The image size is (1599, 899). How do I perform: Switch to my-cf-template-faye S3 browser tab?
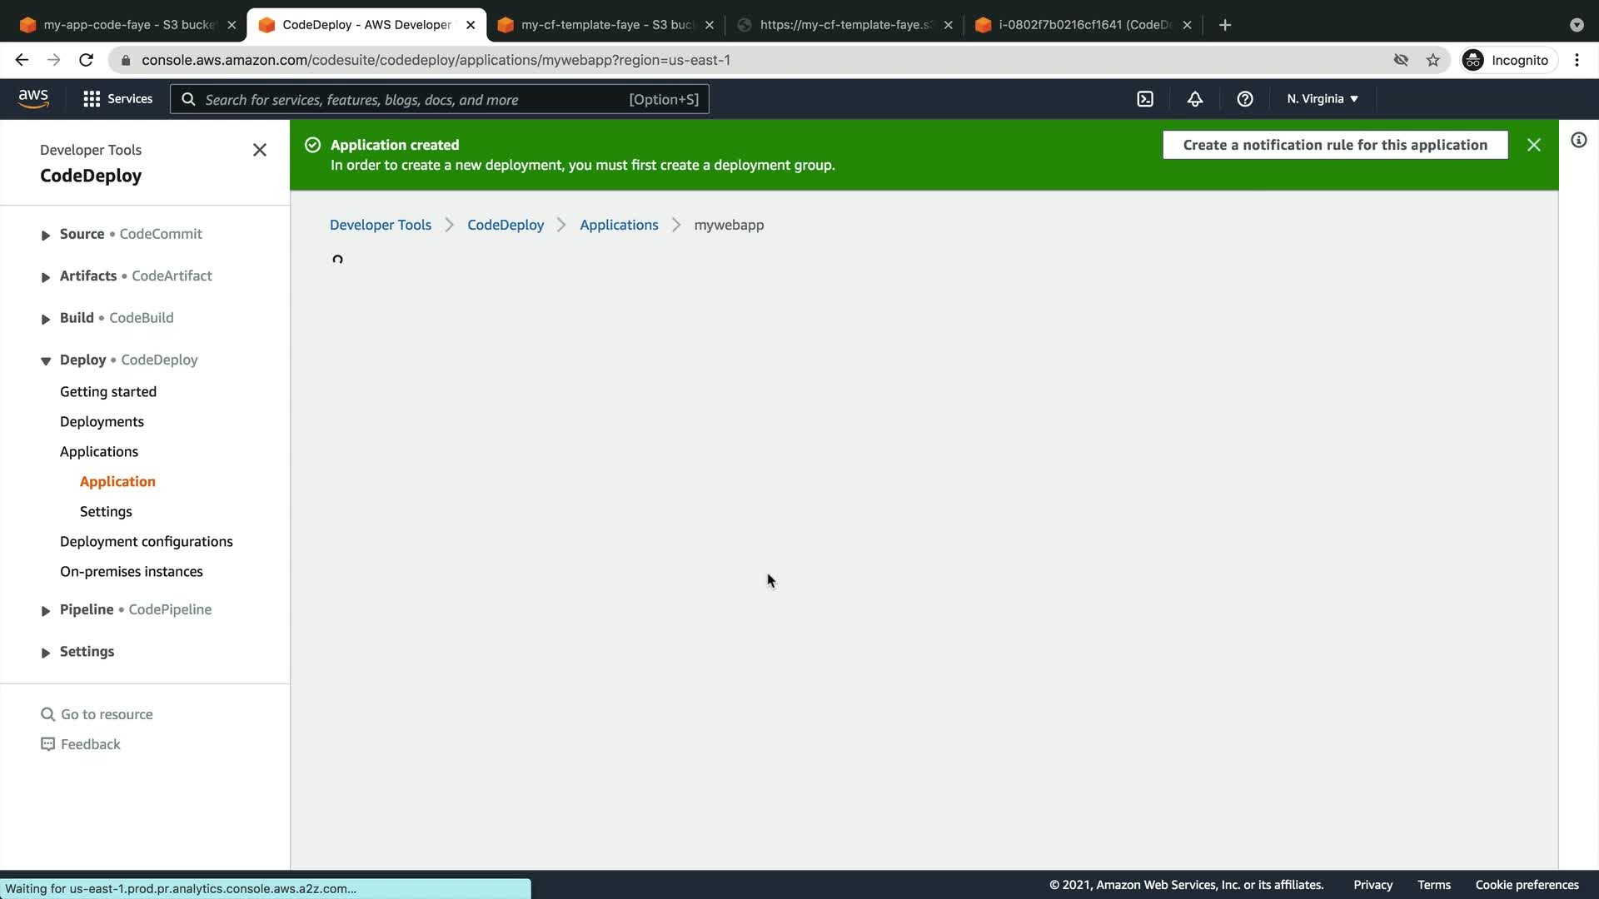(x=605, y=25)
